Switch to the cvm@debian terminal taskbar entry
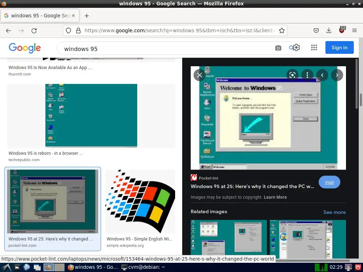363x272 pixels. [143, 267]
